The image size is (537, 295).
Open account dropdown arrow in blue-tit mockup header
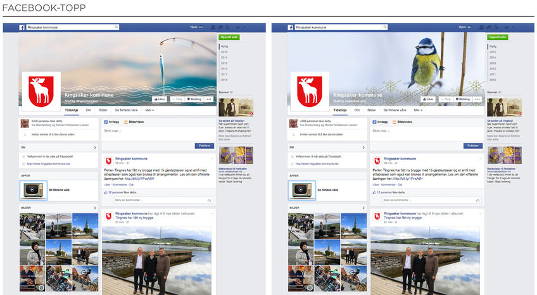(514, 27)
